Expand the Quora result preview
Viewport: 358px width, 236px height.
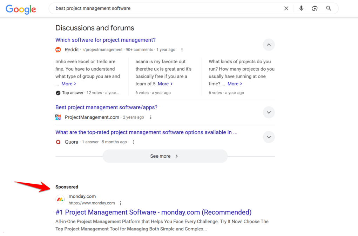tap(269, 137)
